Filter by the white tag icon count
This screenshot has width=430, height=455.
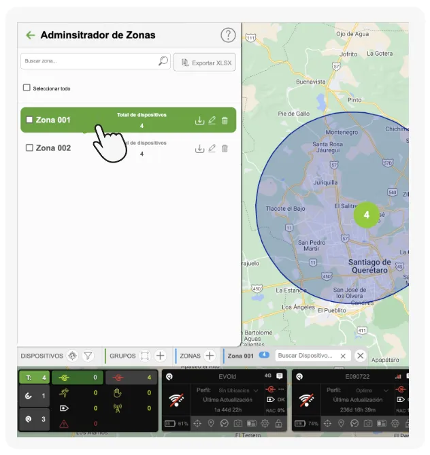[x=64, y=408]
